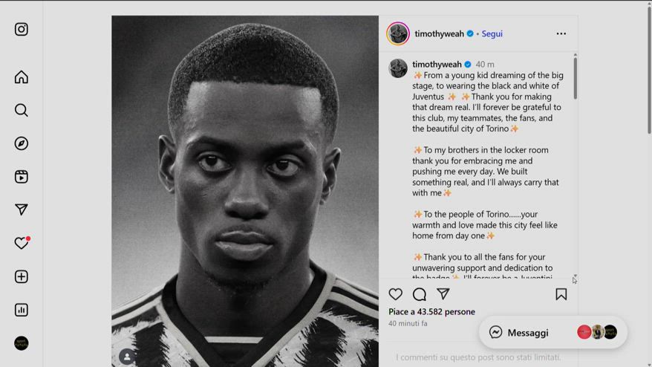This screenshot has height=367, width=652.
Task: Show tagged people icon on photo
Action: (x=127, y=357)
